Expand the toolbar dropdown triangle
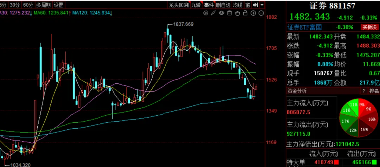This screenshot has height=167, width=380. 262,5
